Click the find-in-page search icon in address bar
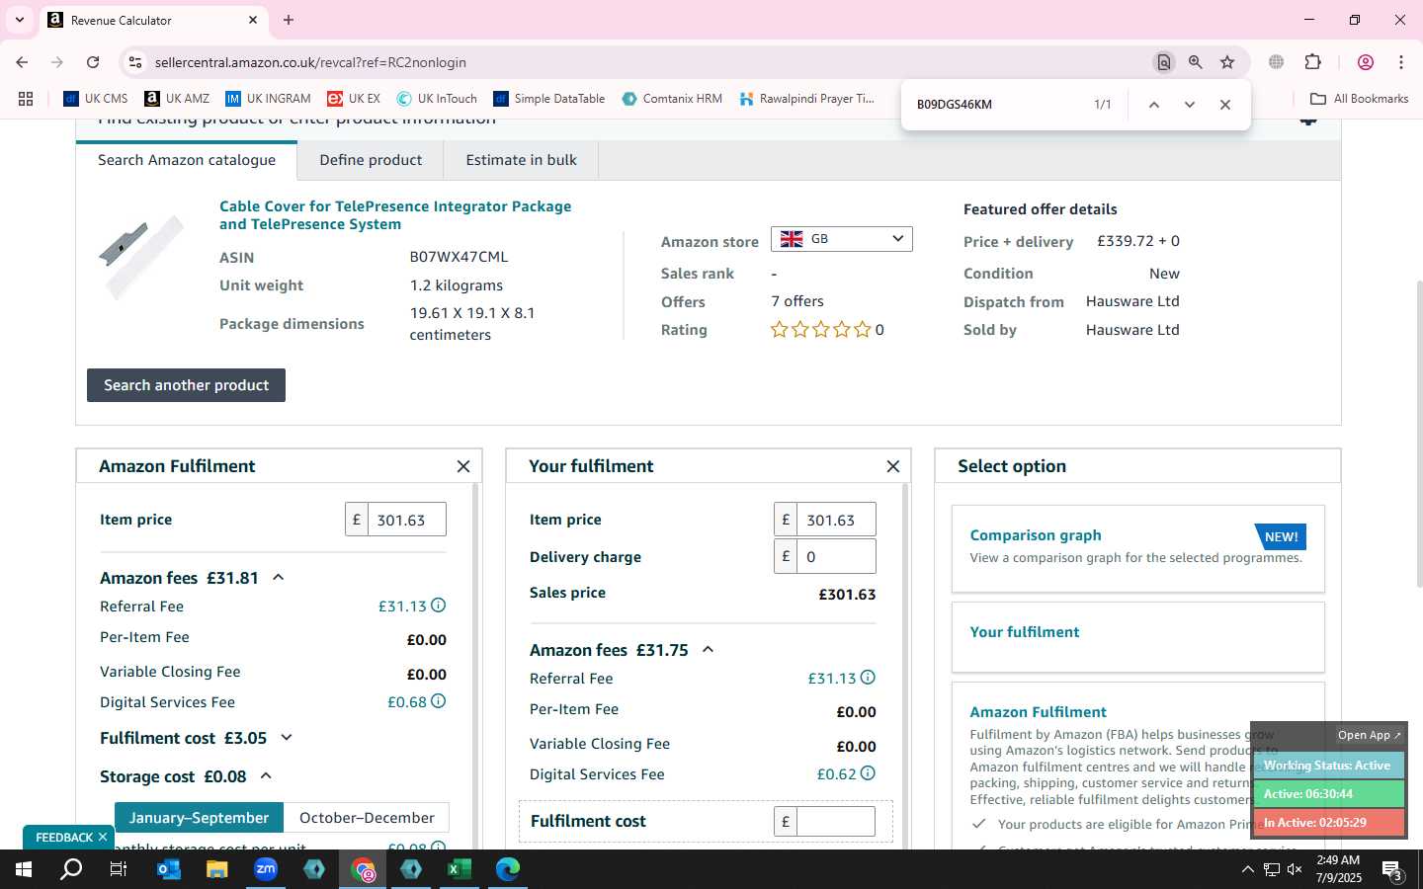 [x=1164, y=62]
